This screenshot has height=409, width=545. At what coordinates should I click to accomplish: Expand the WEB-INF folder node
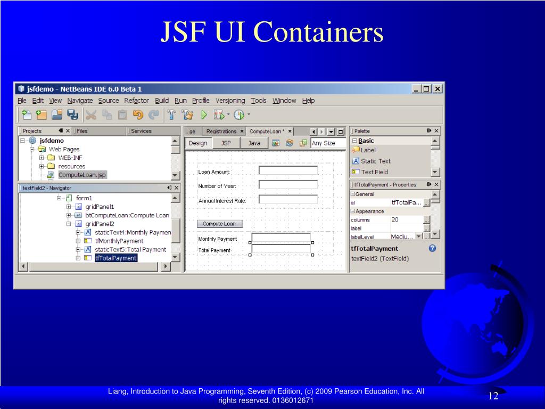42,158
